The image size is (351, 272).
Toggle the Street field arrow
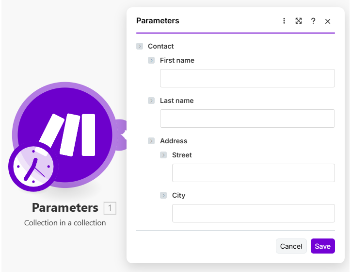pyautogui.click(x=164, y=155)
